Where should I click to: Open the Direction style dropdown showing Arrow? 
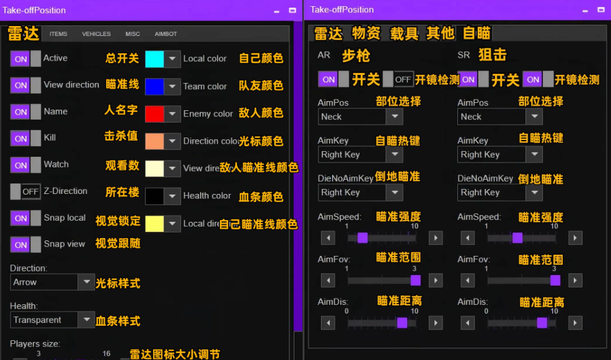click(x=52, y=282)
